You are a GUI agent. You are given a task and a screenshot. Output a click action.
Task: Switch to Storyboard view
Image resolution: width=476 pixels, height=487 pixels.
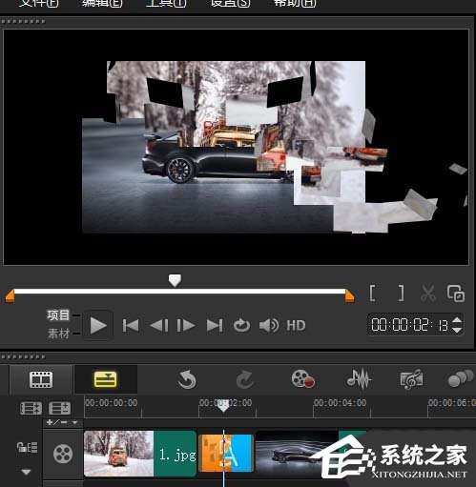point(41,379)
